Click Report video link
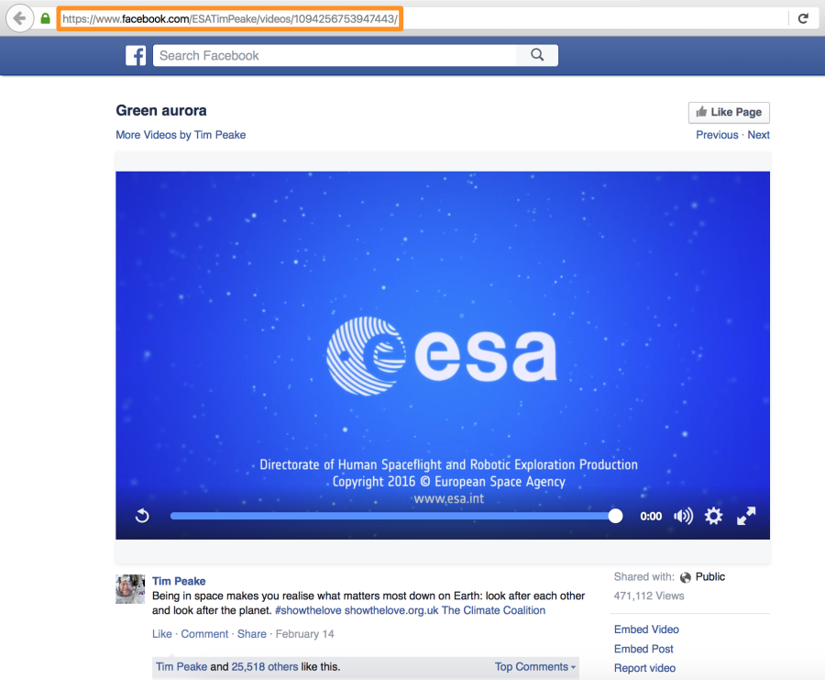Image resolution: width=825 pixels, height=680 pixels. [644, 668]
